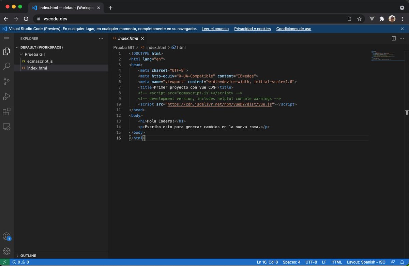Click the feedback icon in status bar
Image resolution: width=409 pixels, height=266 pixels.
click(393, 262)
